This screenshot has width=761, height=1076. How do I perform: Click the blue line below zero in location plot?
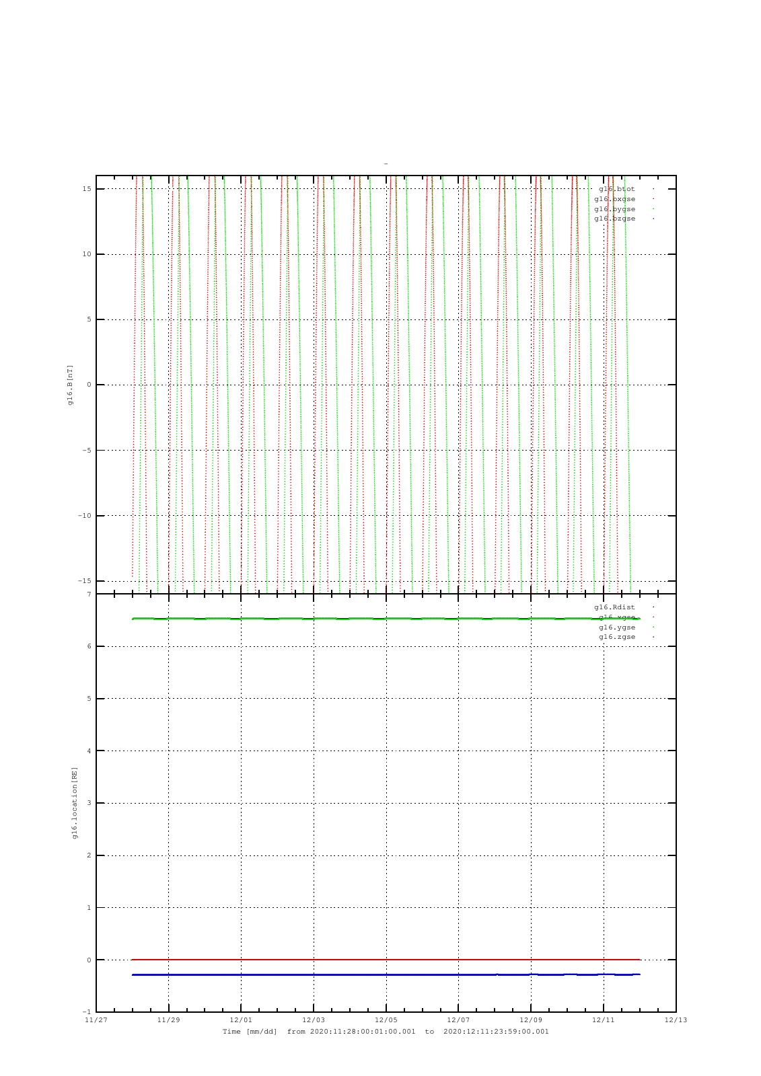386,974
